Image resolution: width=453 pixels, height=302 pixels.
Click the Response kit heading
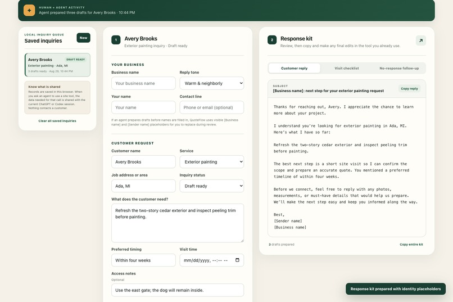[x=296, y=39]
